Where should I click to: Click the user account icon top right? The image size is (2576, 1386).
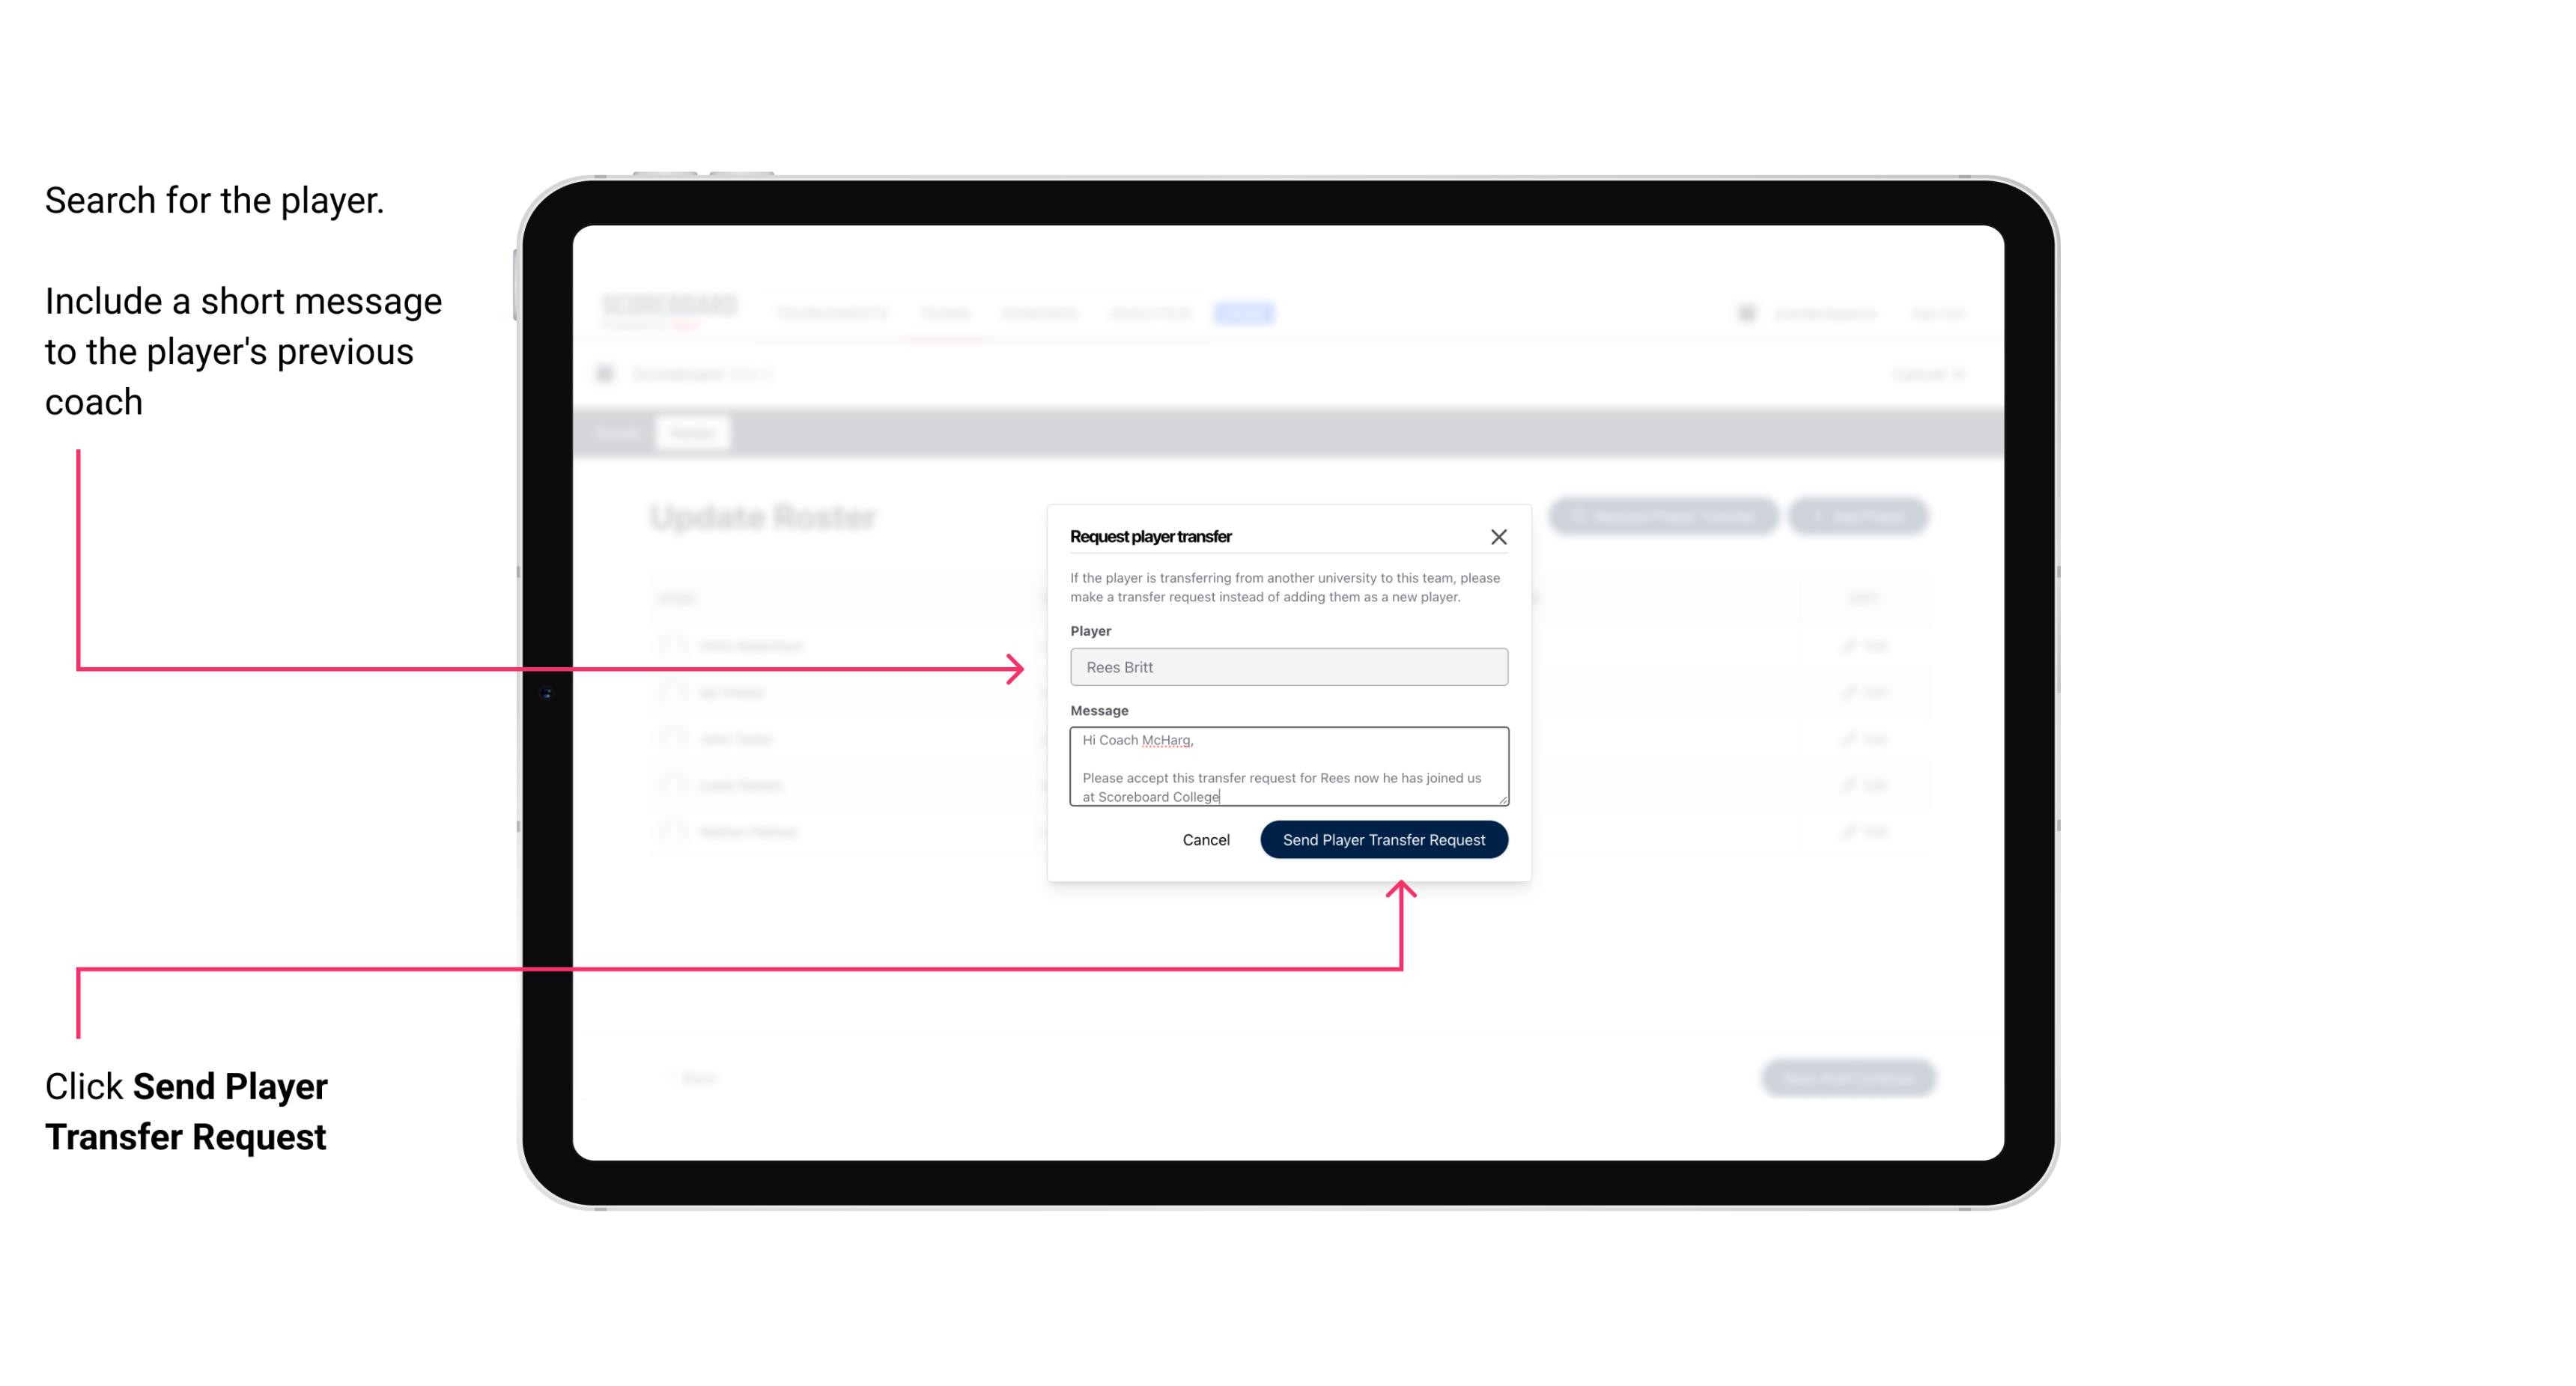point(1745,312)
